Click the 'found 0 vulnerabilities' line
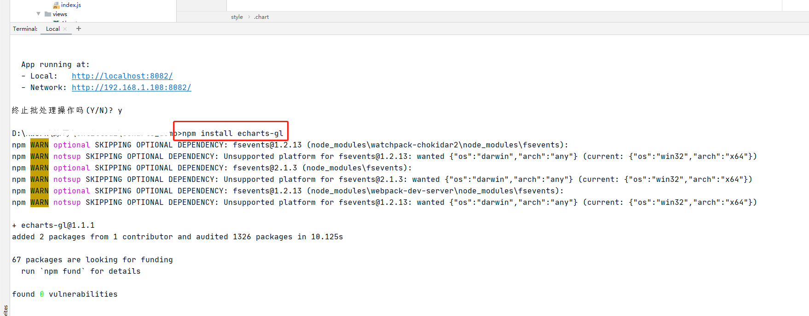 click(65, 294)
